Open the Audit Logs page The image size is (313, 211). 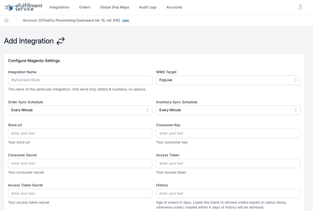148,7
